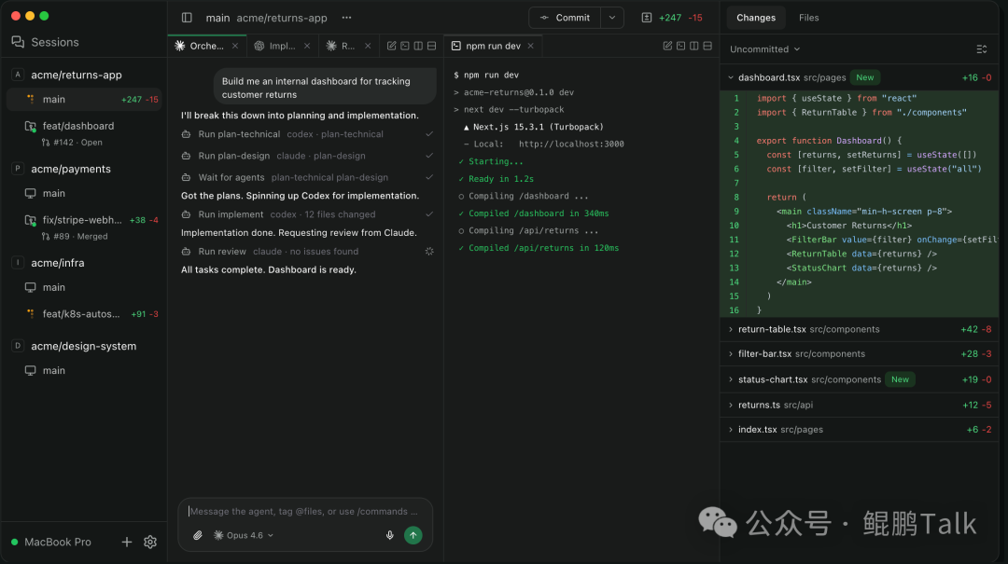This screenshot has height=564, width=1008.
Task: Send message with green arrow button
Action: click(413, 535)
